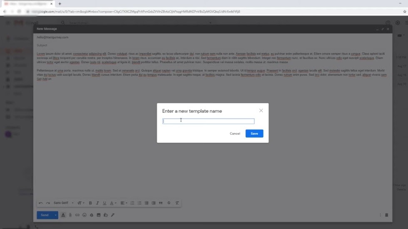Apply quote formatting
This screenshot has width=408, height=229.
click(161, 203)
